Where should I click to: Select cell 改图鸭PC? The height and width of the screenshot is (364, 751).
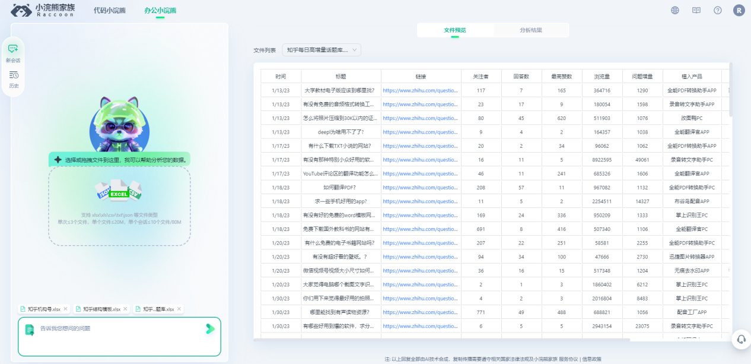692,118
